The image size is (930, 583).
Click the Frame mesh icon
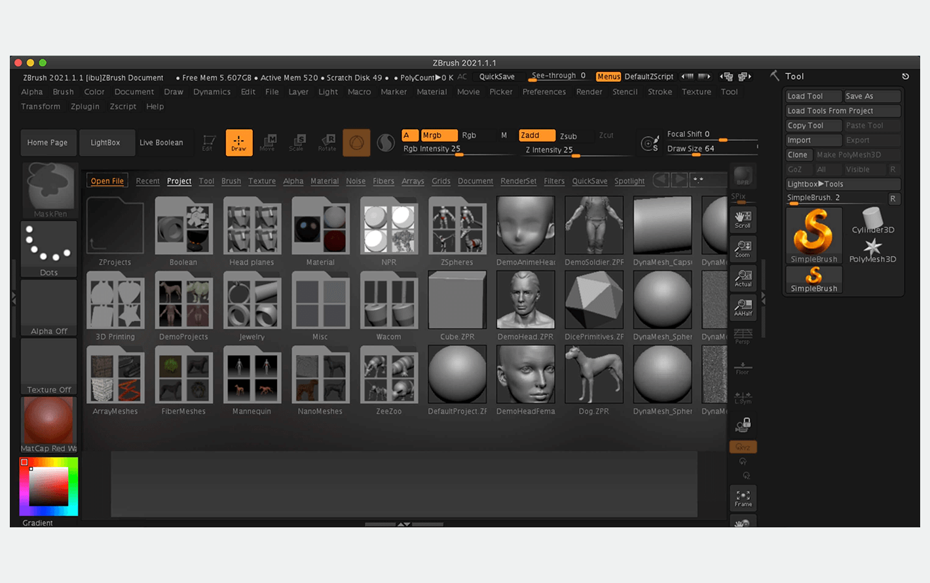tap(743, 498)
